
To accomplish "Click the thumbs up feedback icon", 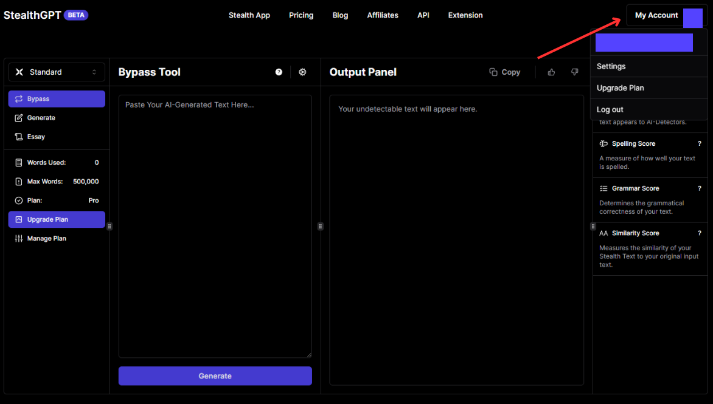I will coord(551,72).
